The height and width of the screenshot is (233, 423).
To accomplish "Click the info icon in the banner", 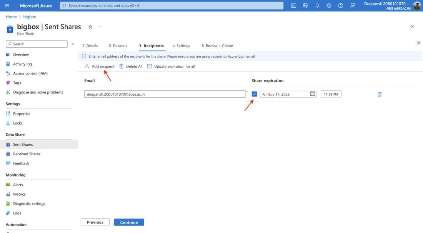I will pyautogui.click(x=84, y=56).
